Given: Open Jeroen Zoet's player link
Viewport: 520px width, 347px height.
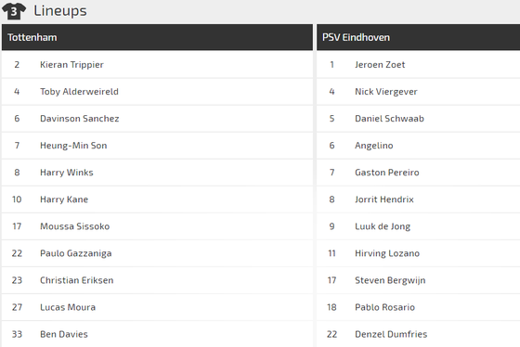Looking at the screenshot, I should coord(380,65).
